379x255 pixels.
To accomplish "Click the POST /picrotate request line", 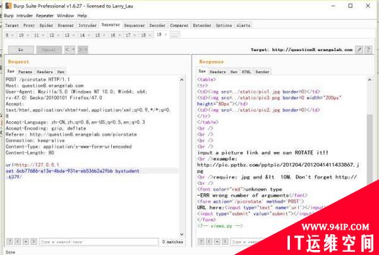I will 38,80.
